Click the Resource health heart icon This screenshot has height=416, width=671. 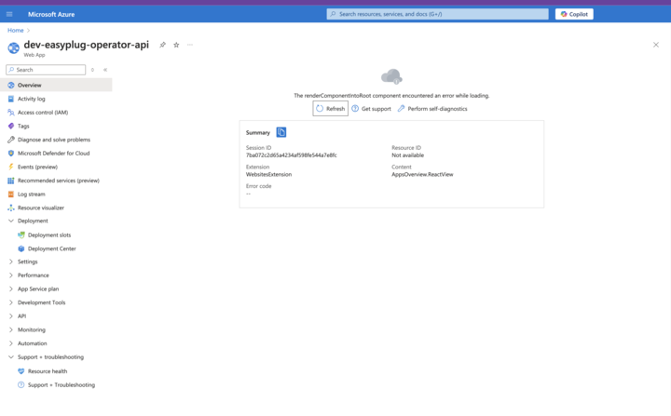coord(21,371)
